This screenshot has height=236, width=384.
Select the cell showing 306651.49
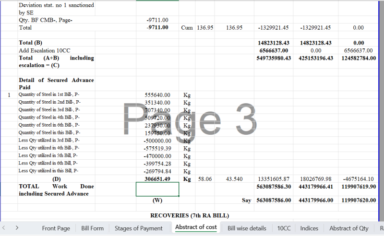pyautogui.click(x=157, y=179)
